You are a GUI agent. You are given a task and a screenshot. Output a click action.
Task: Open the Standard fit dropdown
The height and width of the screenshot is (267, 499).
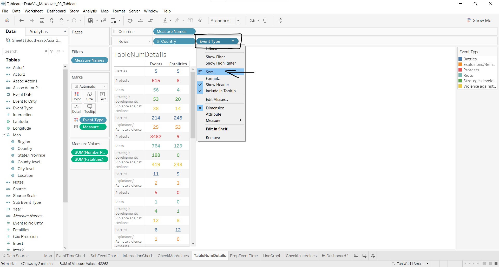[x=225, y=21]
